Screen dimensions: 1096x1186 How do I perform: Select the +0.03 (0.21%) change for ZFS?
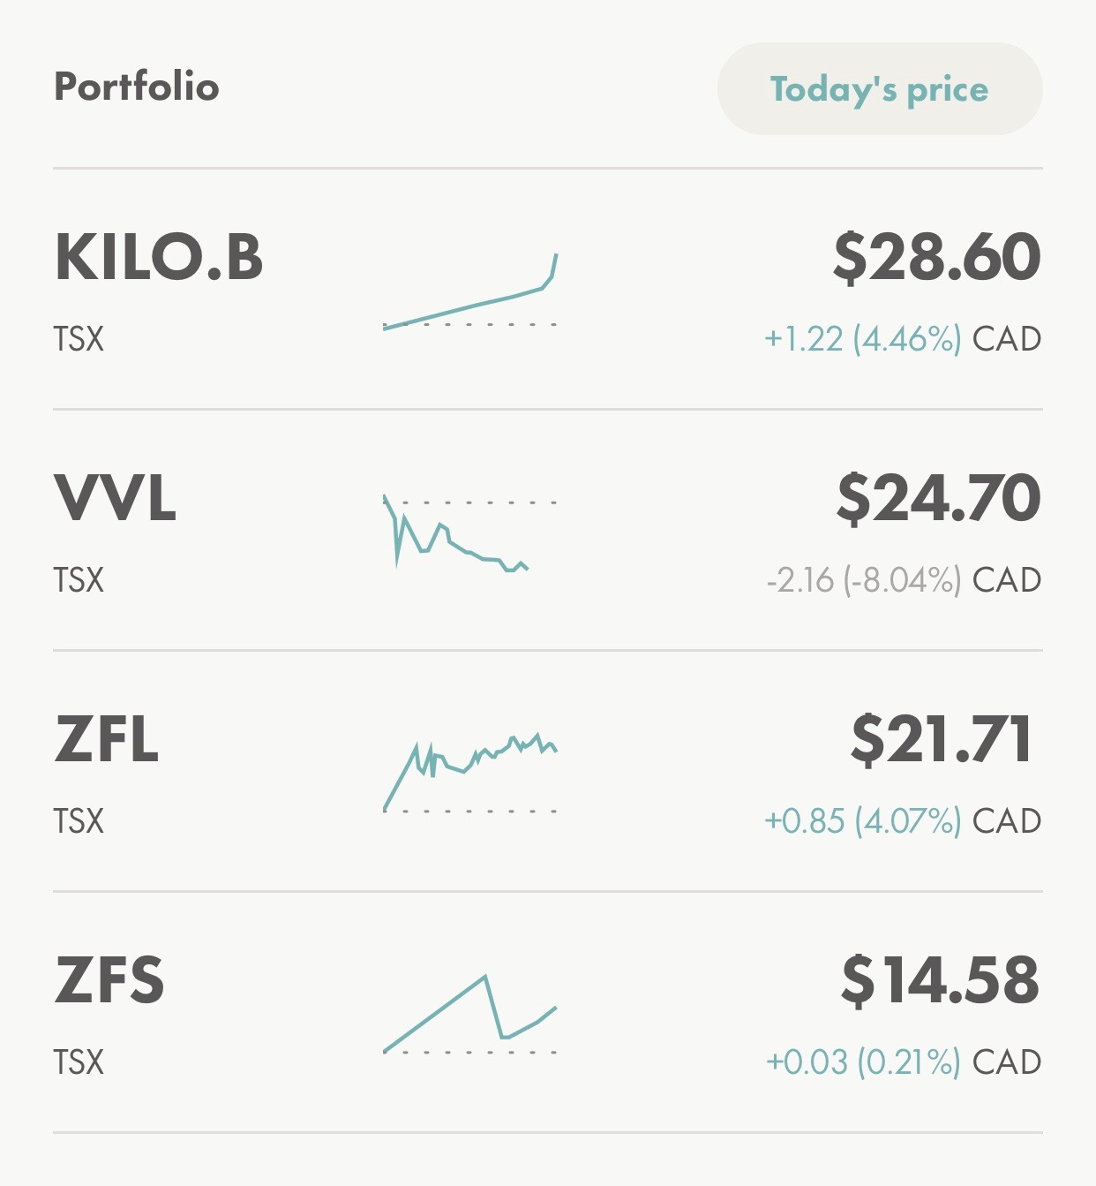click(x=863, y=1062)
